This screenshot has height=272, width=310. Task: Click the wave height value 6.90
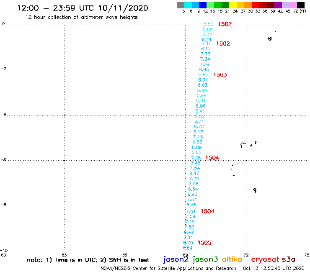coord(193,194)
